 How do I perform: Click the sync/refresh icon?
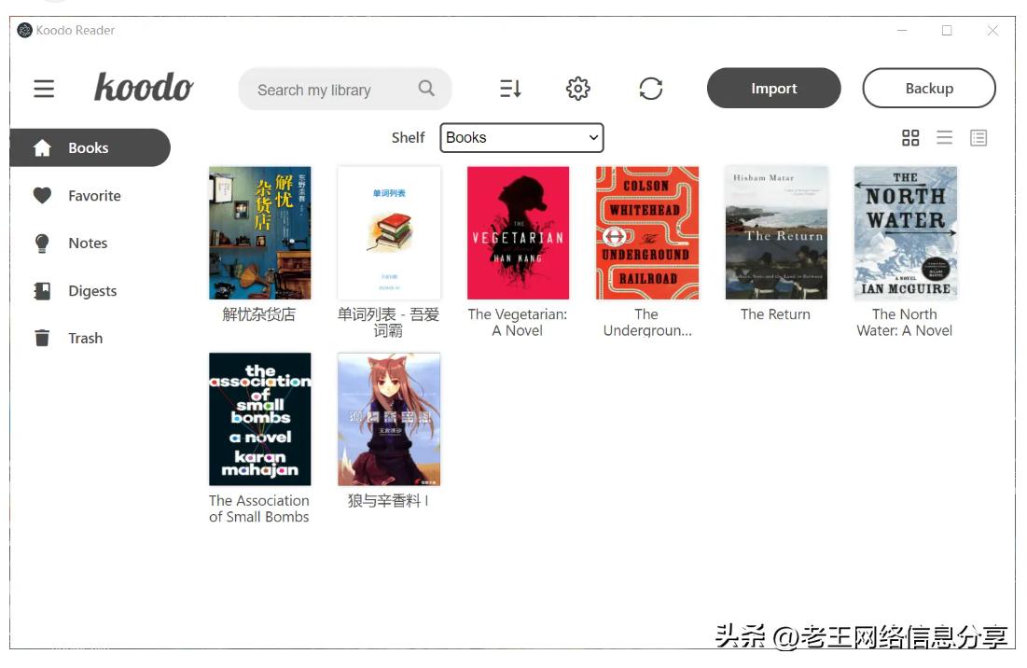(650, 88)
